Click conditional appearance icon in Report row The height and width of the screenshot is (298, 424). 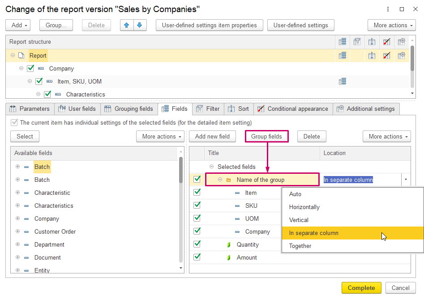(x=387, y=55)
